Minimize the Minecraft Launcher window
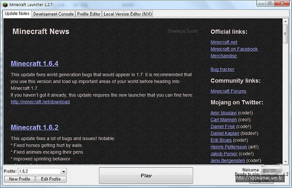The image size is (292, 188). click(x=261, y=3)
